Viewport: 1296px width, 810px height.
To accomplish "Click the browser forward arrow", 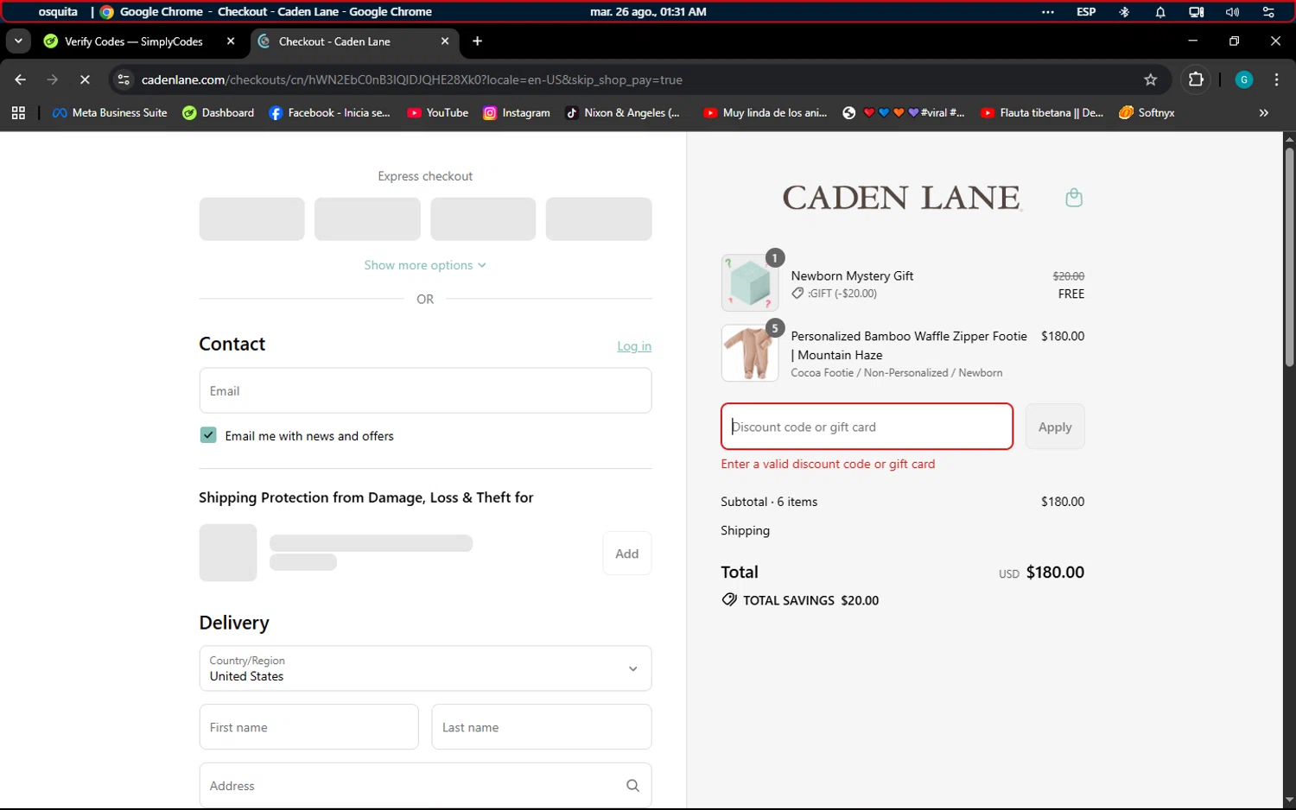I will [53, 79].
